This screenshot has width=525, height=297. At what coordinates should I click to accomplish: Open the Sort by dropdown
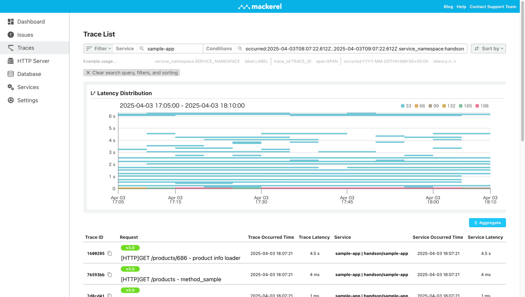point(488,49)
